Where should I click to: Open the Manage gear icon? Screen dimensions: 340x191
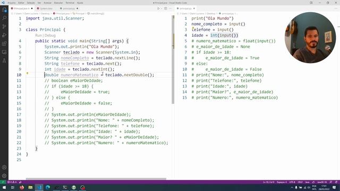(4, 176)
